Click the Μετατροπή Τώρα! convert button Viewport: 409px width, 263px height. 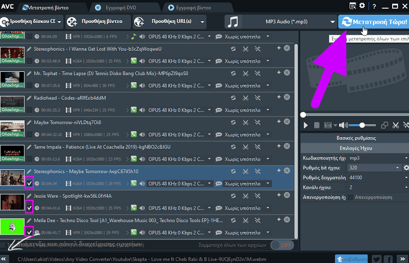(374, 22)
